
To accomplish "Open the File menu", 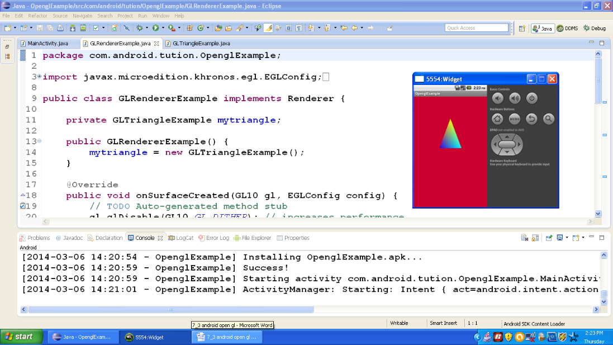I will pyautogui.click(x=6, y=16).
